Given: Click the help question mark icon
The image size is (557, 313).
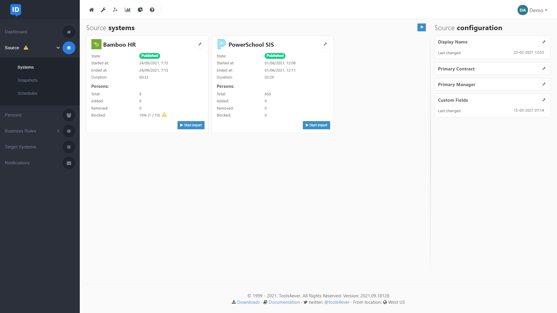Looking at the screenshot, I should tap(152, 10).
